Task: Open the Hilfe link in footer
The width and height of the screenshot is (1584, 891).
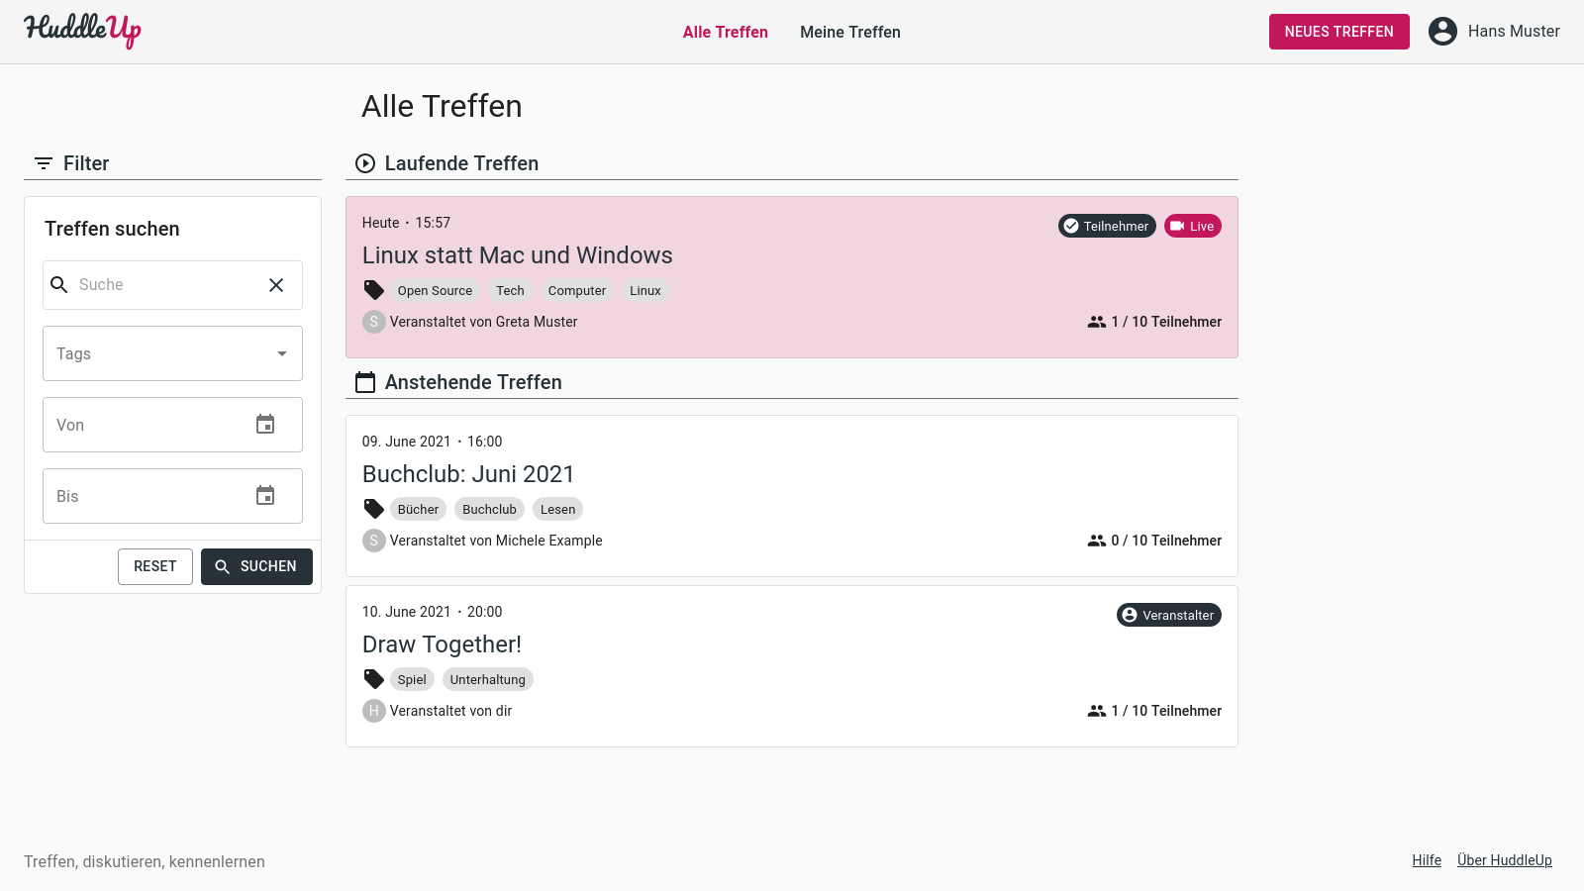Action: pos(1427,860)
